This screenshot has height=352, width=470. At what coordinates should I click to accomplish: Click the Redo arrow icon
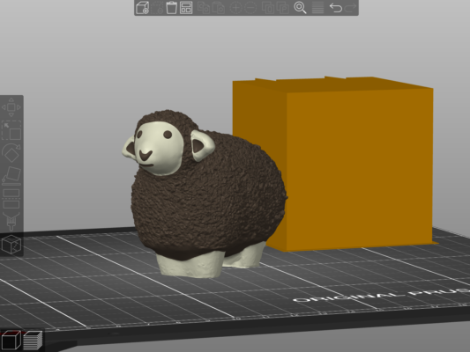pos(350,7)
